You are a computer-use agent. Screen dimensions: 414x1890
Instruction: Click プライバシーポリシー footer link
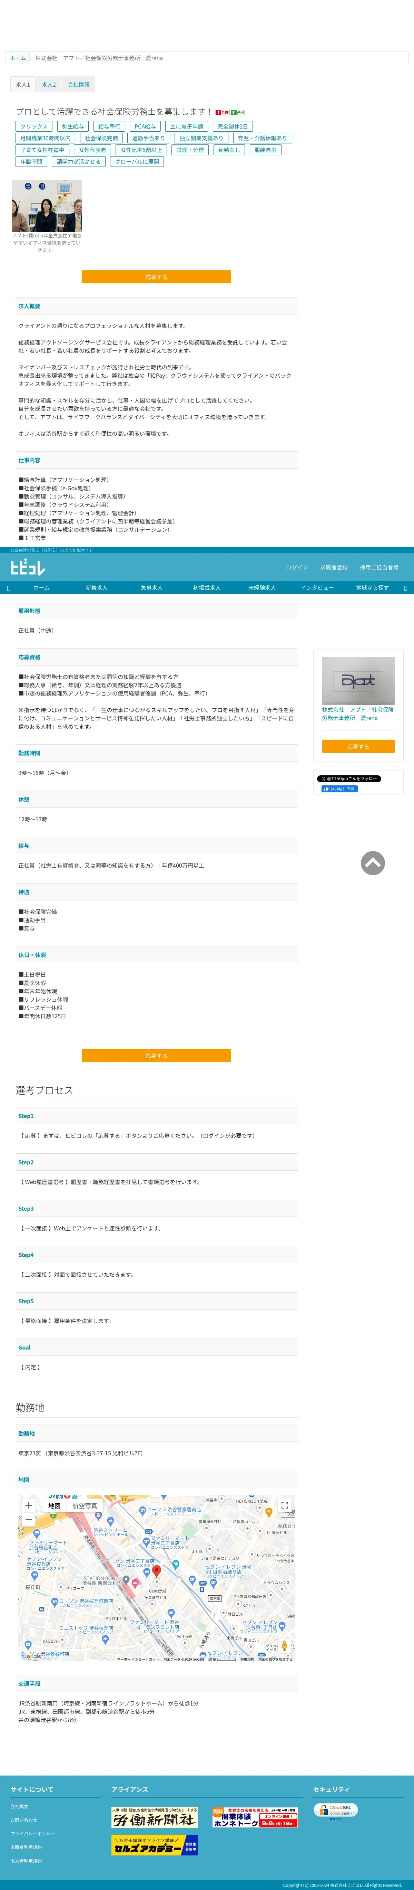point(32,1833)
